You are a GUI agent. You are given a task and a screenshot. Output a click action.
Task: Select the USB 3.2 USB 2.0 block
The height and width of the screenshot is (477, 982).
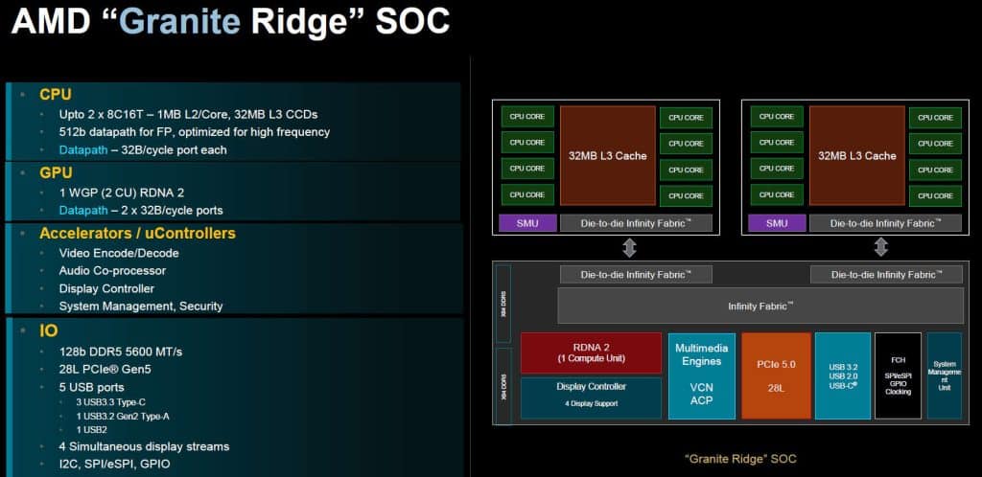click(x=843, y=375)
